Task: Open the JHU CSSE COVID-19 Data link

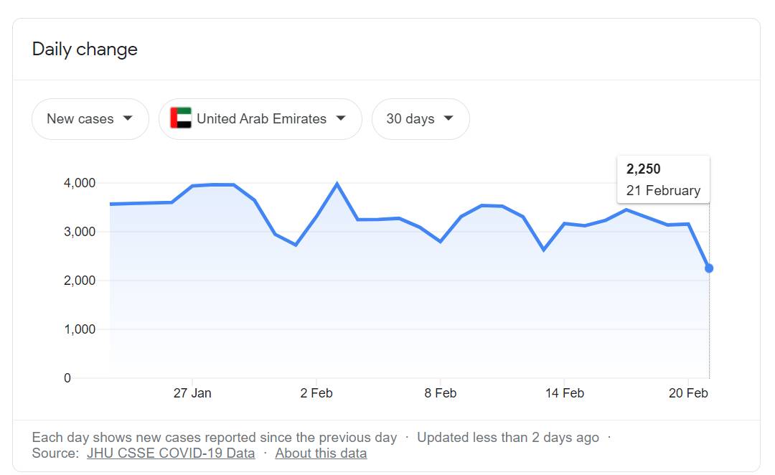Action: tap(171, 453)
